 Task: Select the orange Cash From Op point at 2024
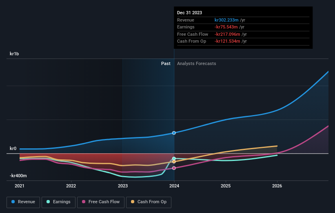[x=174, y=162]
